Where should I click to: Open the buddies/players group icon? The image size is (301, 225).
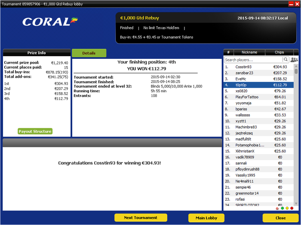[294, 60]
